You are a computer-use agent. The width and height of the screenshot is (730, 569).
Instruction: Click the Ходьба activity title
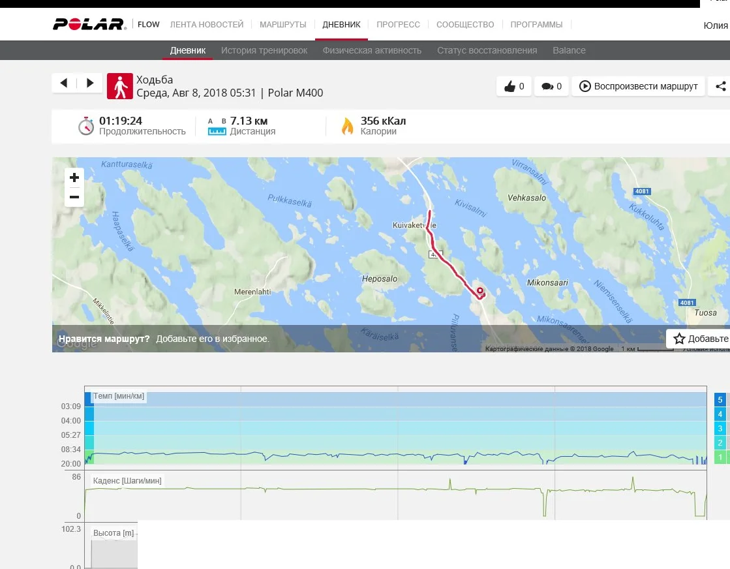(155, 80)
